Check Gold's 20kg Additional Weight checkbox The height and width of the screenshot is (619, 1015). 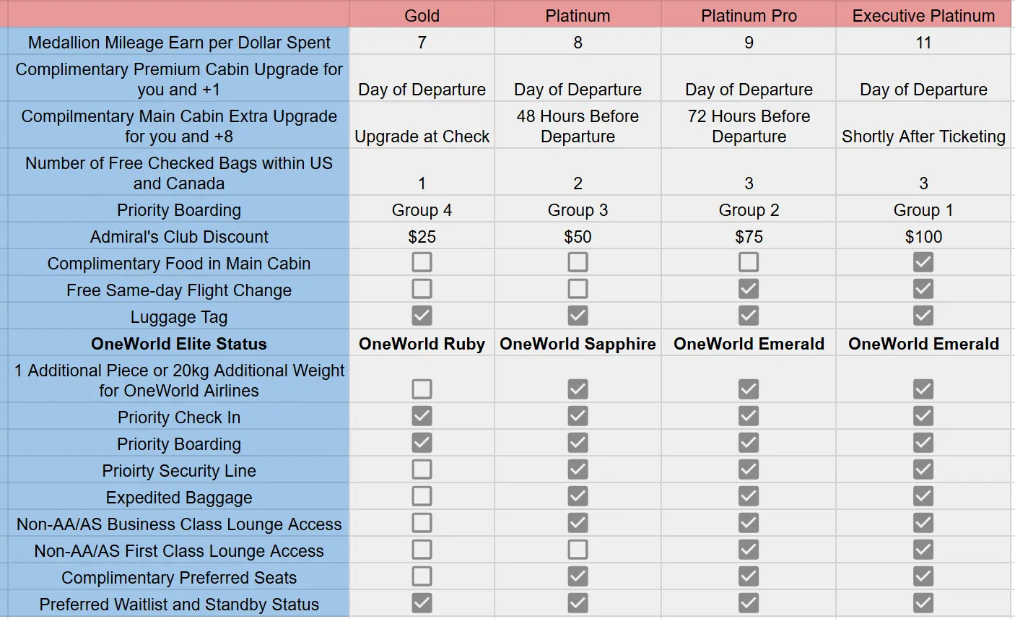[x=422, y=389]
